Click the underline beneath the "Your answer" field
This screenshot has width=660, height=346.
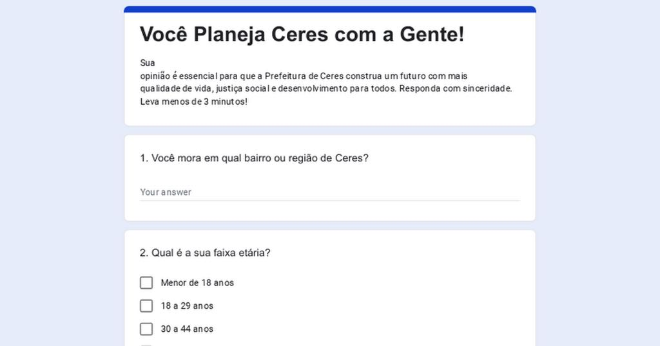pos(329,201)
